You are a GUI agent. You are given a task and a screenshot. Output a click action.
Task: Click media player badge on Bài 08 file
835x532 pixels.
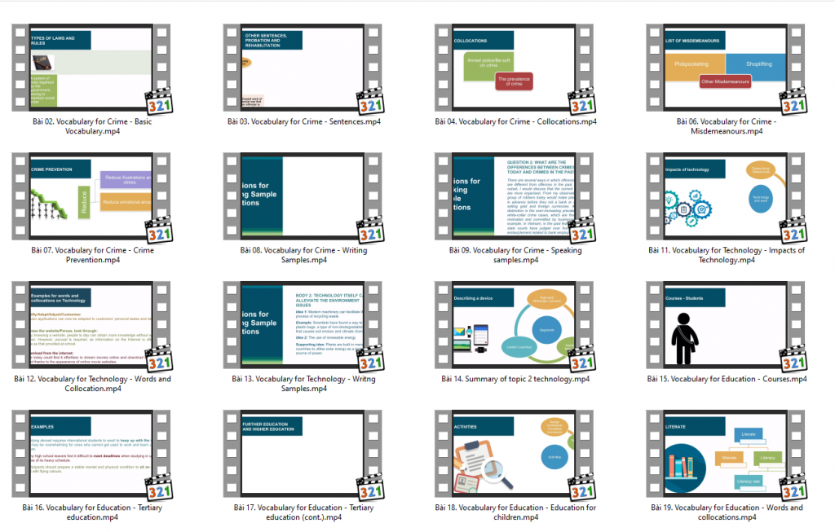(371, 229)
